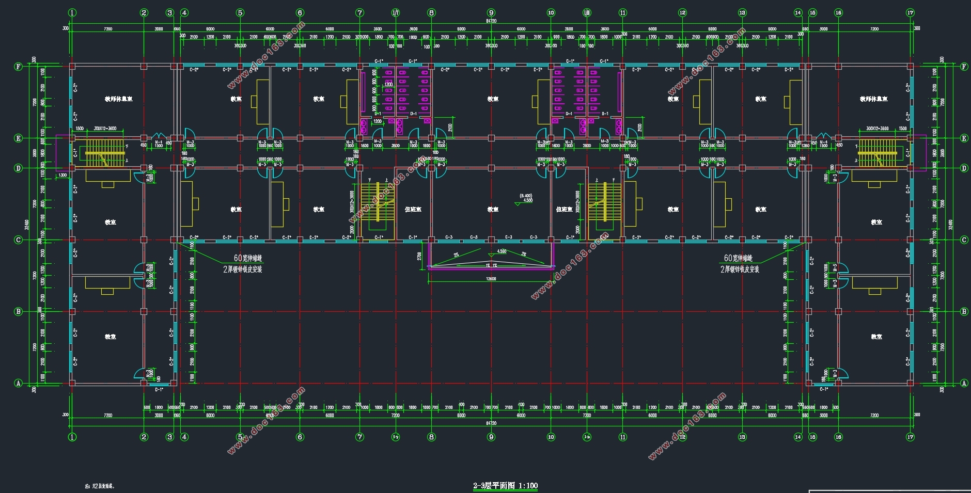This screenshot has height=493, width=971.
Task: Select the drawing title "2-3层平面图 1:100"
Action: click(x=505, y=486)
